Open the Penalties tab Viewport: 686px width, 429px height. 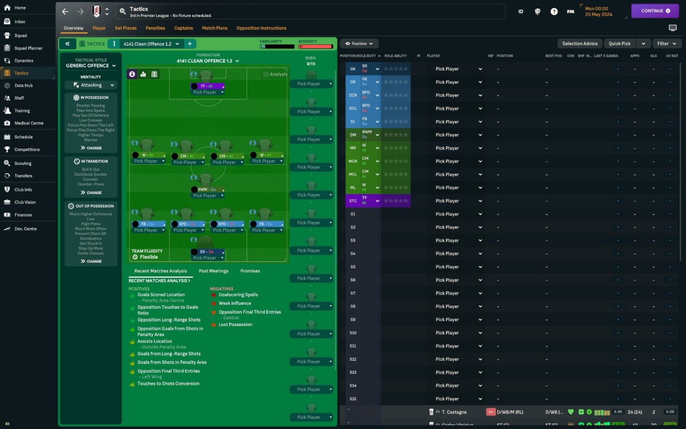(155, 28)
